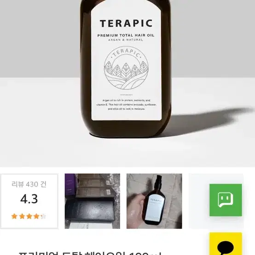255x255 pixels.
Task: Click the first orange rating star
Action: pyautogui.click(x=14, y=216)
